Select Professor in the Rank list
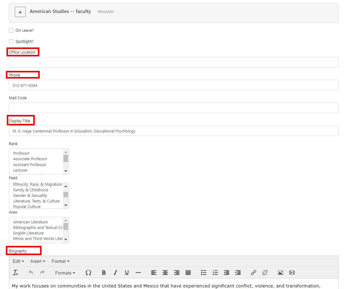The image size is (348, 289). 21,153
